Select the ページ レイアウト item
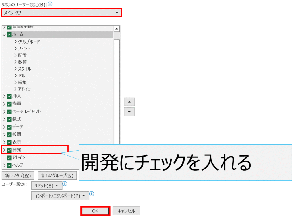This screenshot has height=217, width=294. click(x=26, y=111)
